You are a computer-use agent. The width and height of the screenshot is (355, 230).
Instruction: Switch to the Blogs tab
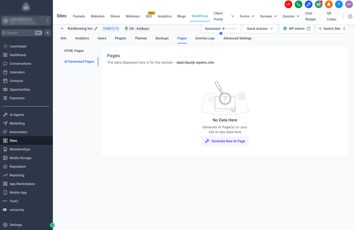click(181, 16)
